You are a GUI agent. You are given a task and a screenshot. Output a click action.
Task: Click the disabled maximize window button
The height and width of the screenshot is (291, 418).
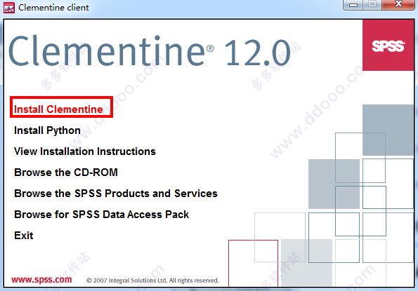click(372, 4)
